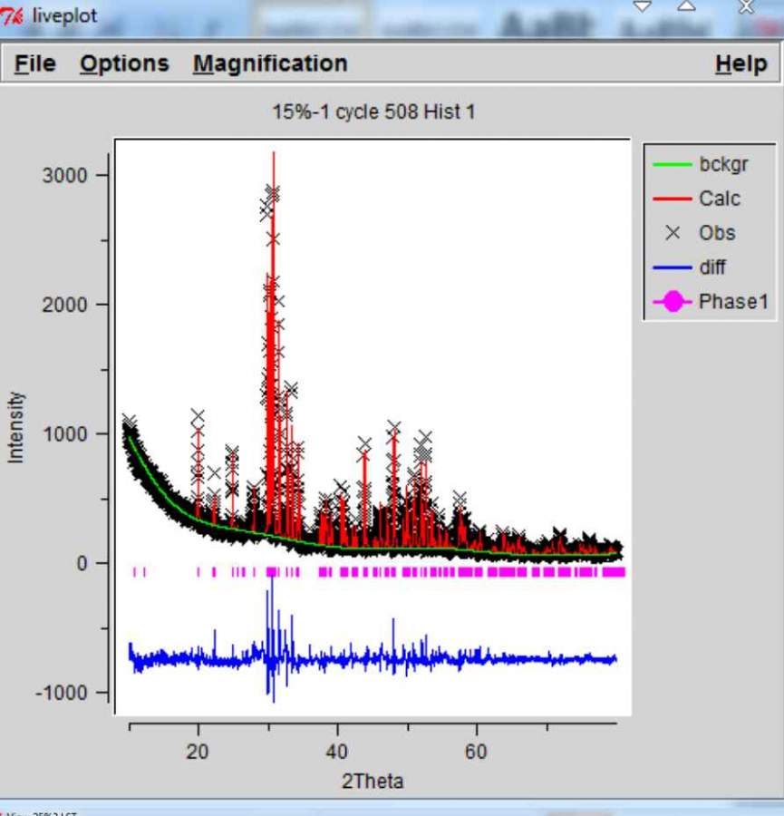Screen dimensions: 784x816
Task: Open the Options menu
Action: coord(124,63)
